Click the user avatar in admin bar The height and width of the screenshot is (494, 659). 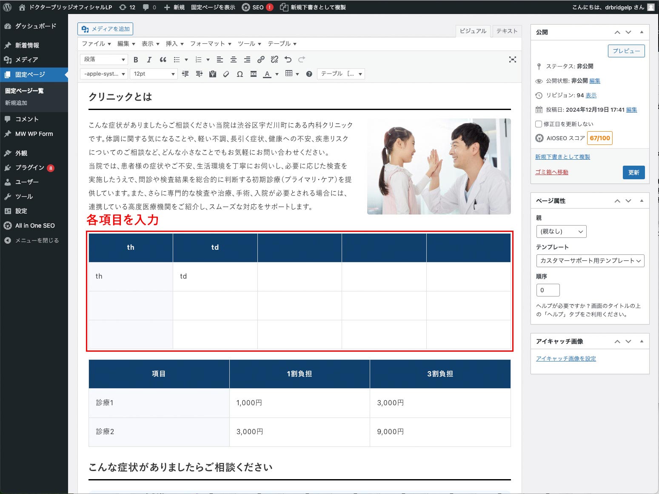coord(651,7)
